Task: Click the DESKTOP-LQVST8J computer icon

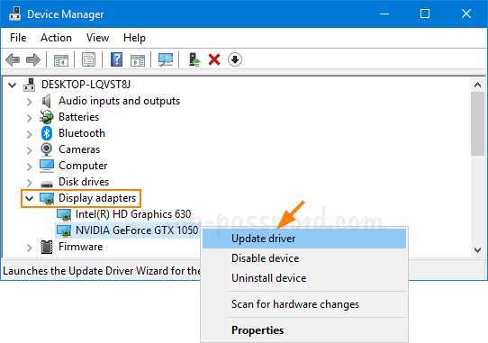Action: [30, 85]
